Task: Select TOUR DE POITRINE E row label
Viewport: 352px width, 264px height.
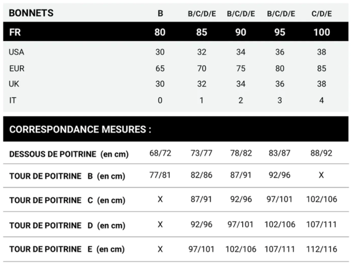Action: point(67,249)
